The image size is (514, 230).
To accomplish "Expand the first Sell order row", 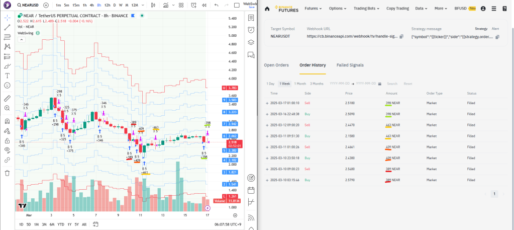I will (267, 103).
